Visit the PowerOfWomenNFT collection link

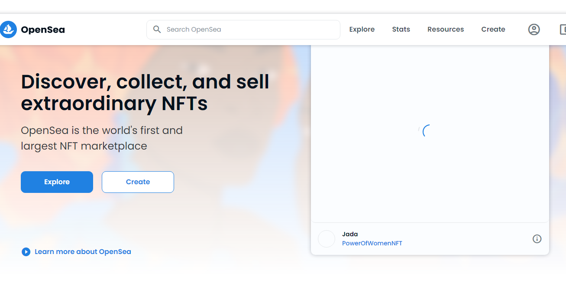pyautogui.click(x=372, y=244)
